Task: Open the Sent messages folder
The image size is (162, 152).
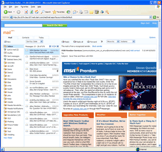Action: [x=13, y=56]
